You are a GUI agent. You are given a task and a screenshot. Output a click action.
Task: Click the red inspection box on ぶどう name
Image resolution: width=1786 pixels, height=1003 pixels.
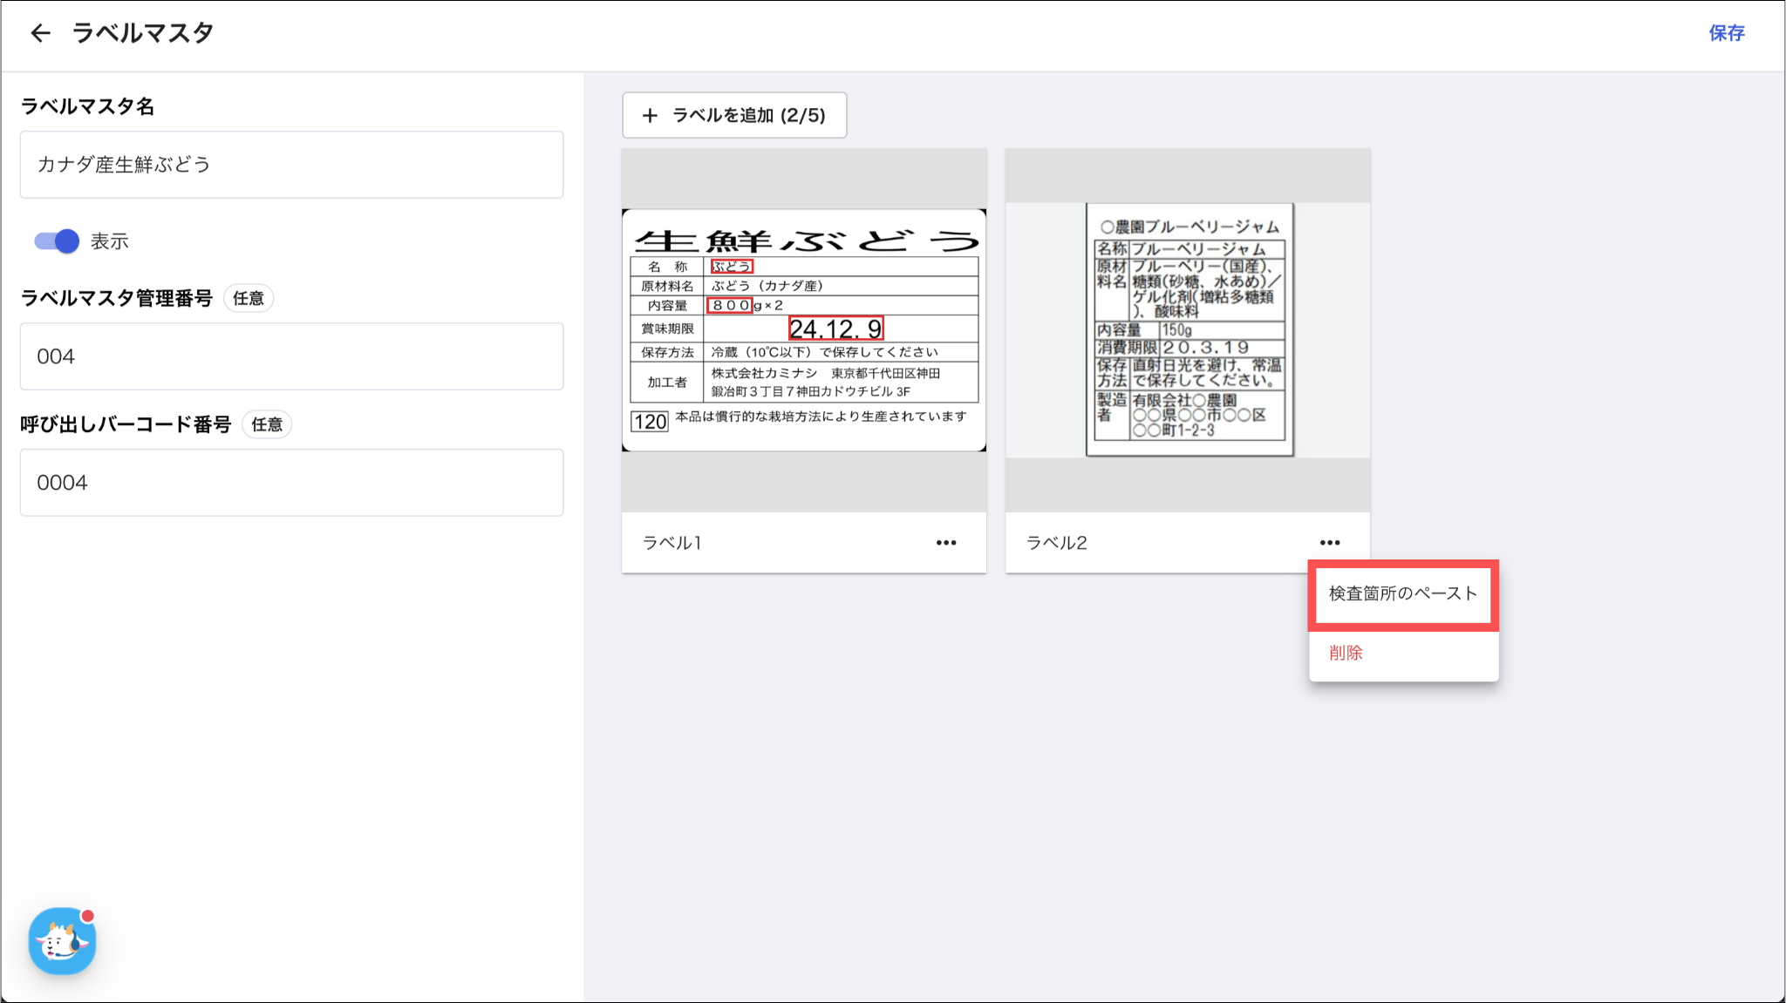tap(731, 267)
